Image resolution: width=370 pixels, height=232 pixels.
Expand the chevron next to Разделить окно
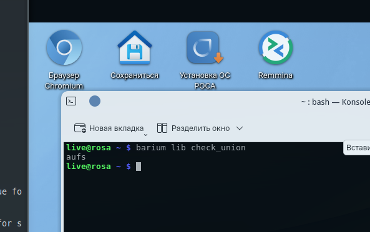click(240, 128)
